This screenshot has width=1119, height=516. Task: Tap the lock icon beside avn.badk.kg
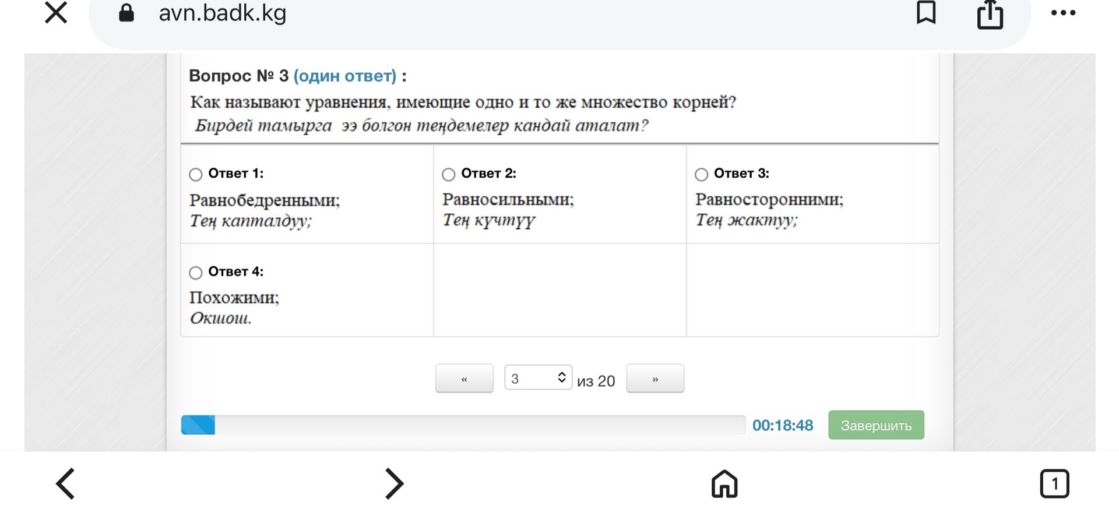[x=126, y=13]
